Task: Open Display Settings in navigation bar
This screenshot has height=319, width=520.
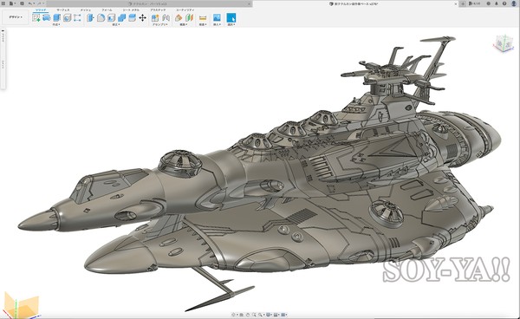Action: tap(268, 315)
